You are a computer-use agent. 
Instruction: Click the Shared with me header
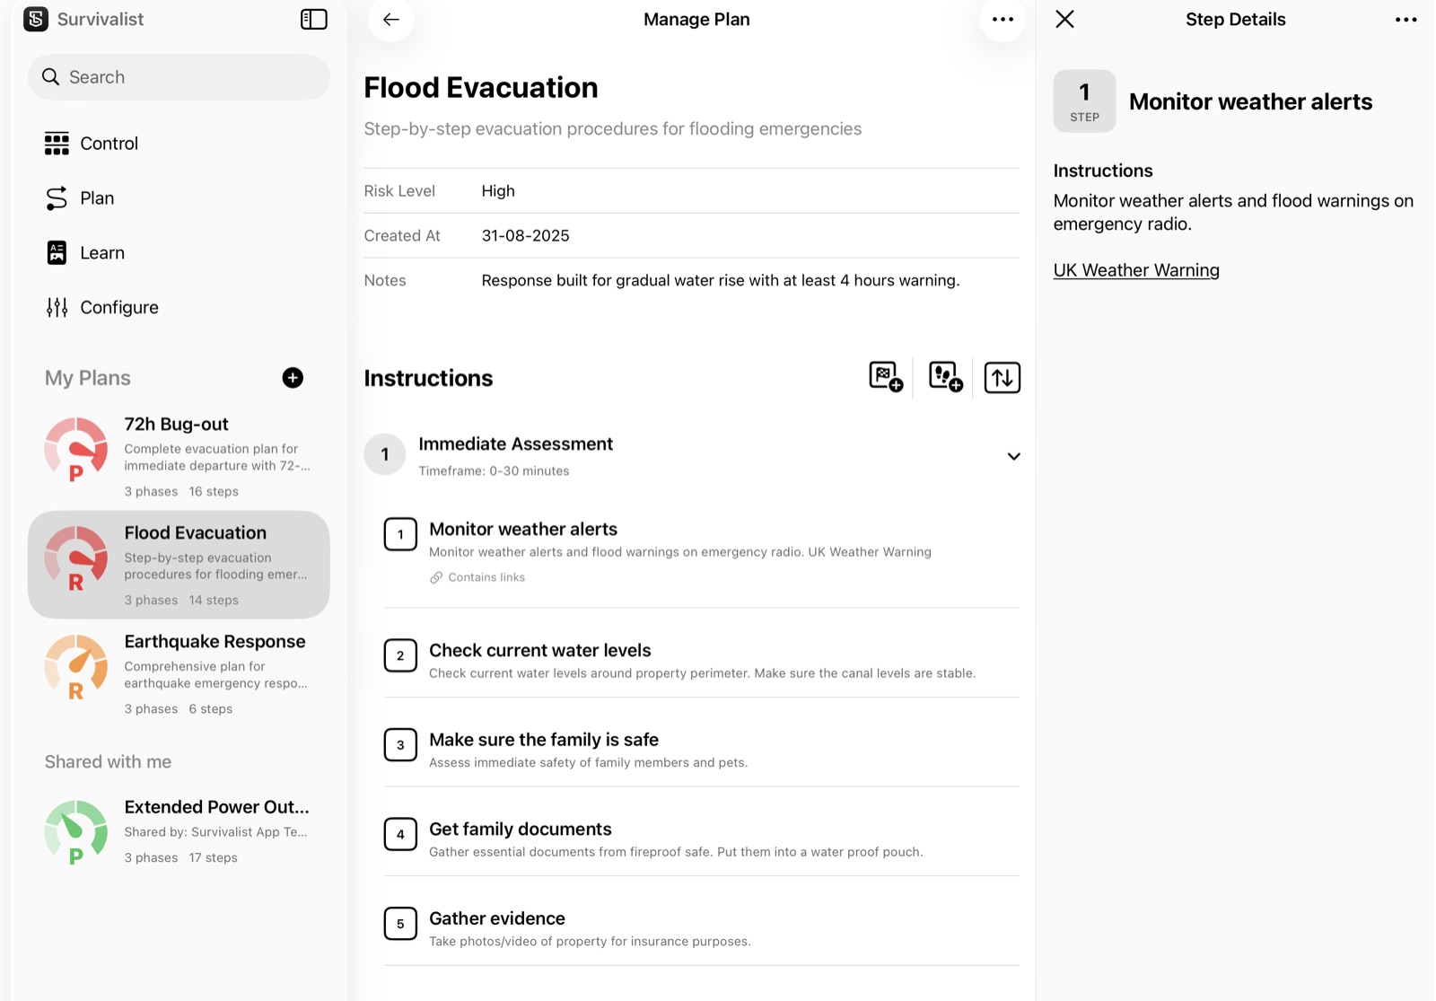108,762
